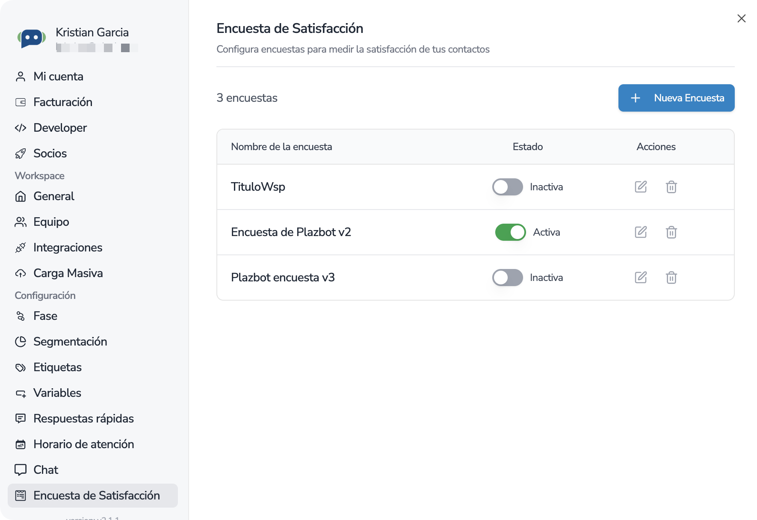Select Integraciones in the sidebar

[68, 248]
